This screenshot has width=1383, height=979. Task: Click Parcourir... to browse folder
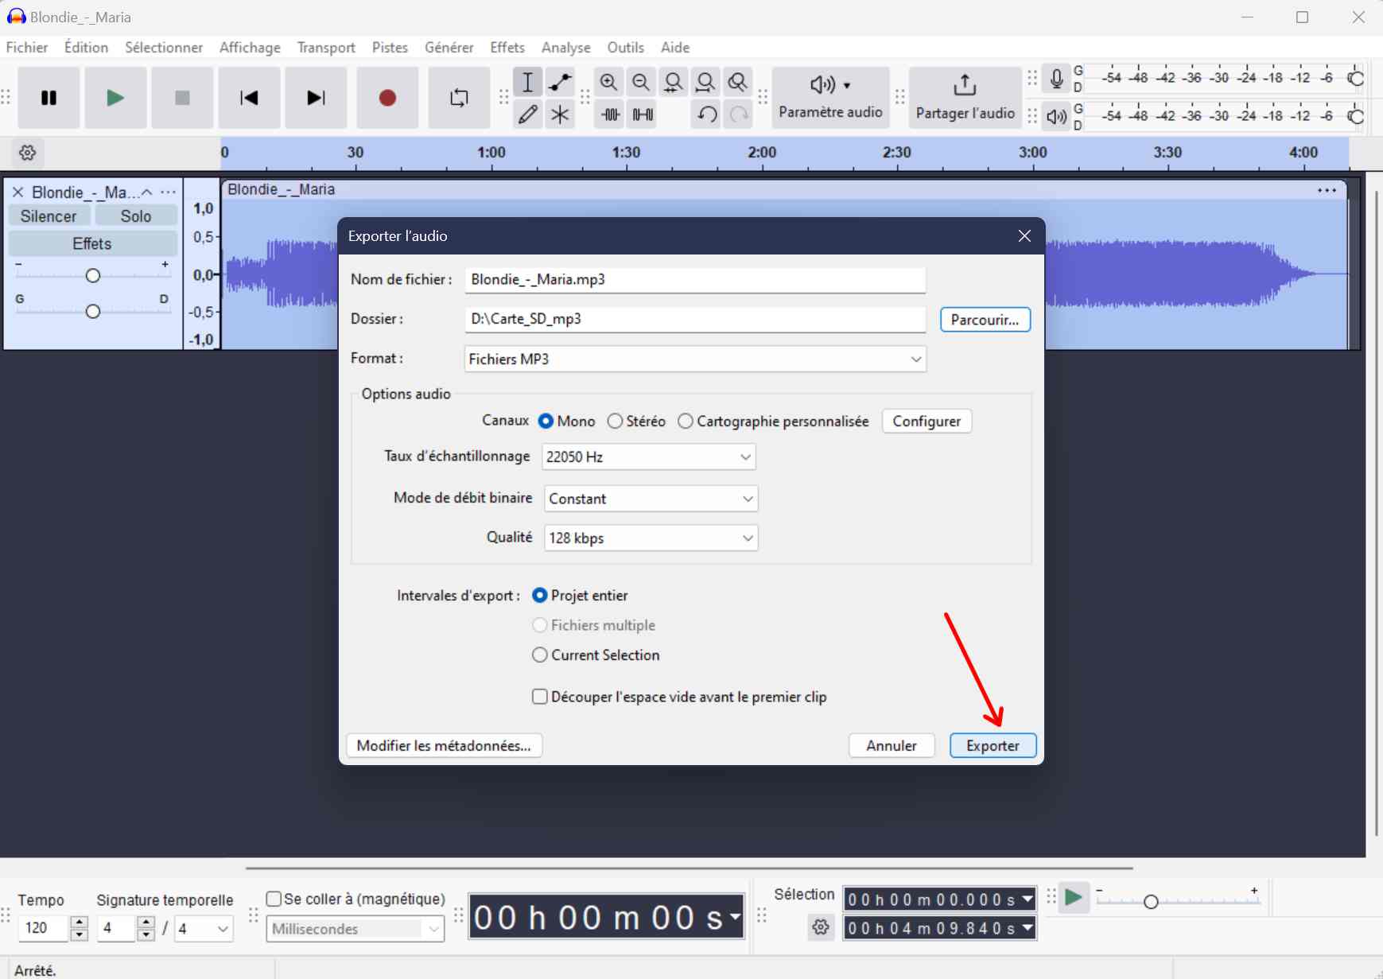[985, 320]
